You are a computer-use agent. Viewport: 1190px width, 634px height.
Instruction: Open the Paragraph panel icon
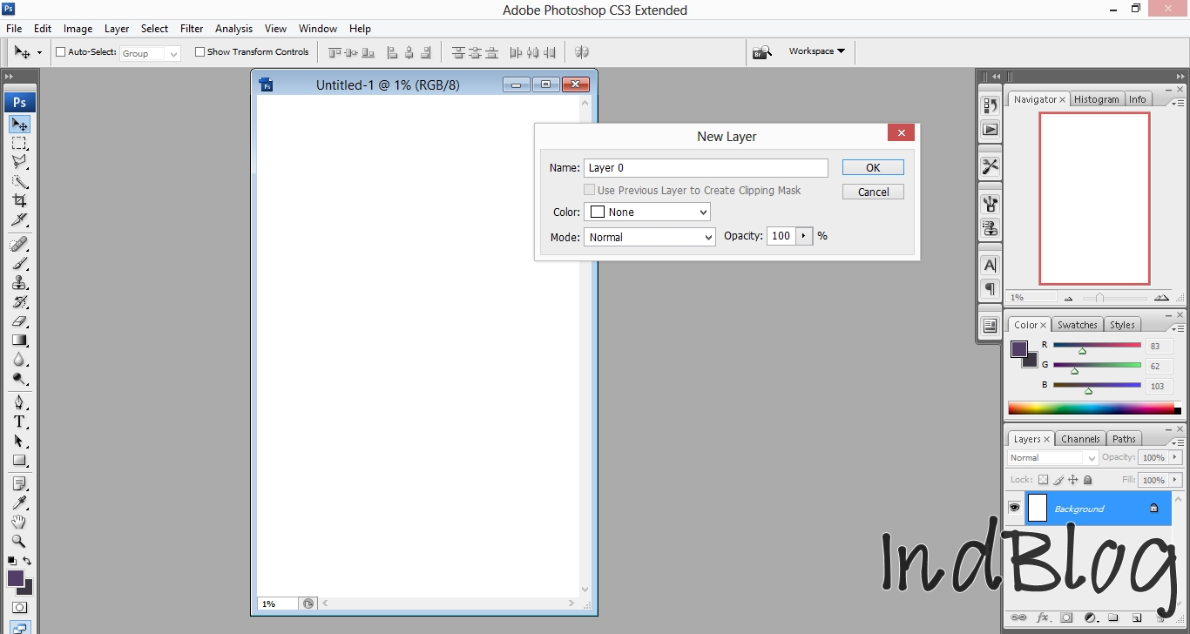click(x=990, y=288)
